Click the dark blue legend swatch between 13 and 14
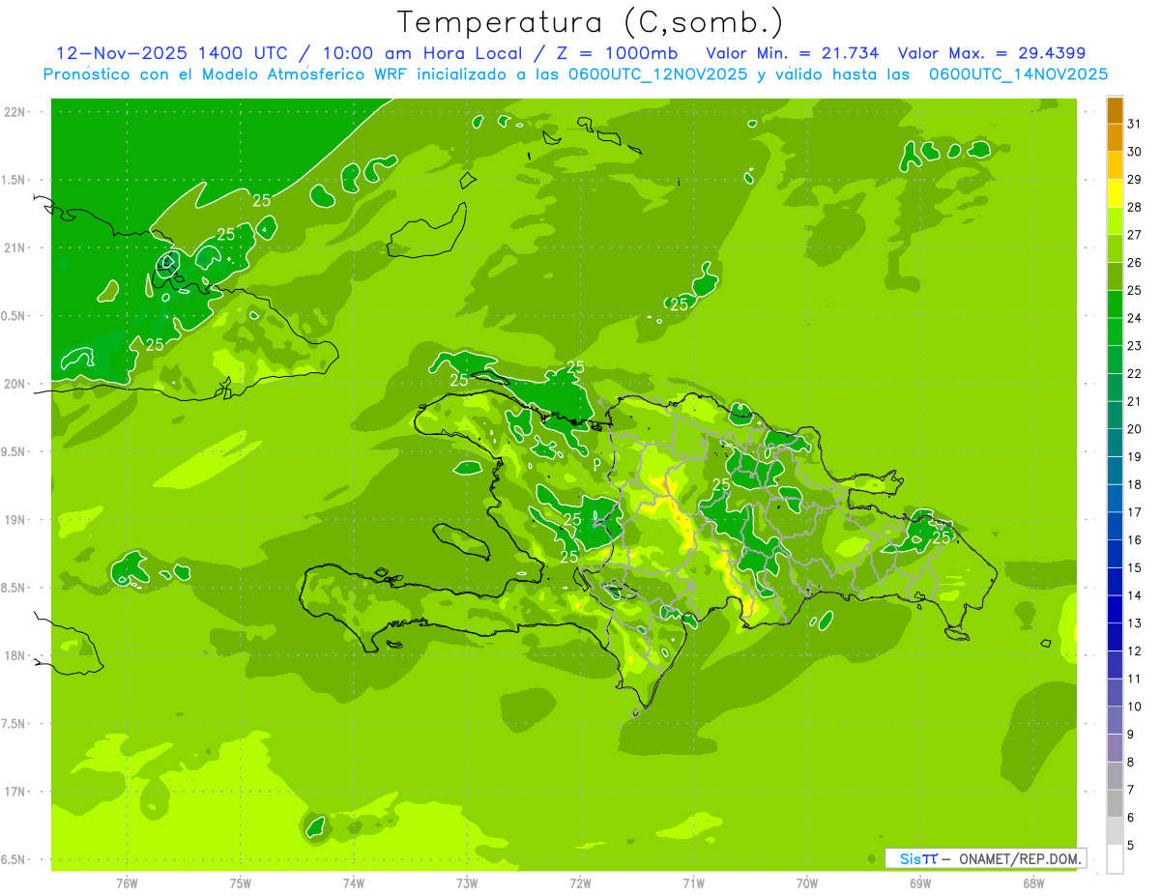 (1115, 609)
